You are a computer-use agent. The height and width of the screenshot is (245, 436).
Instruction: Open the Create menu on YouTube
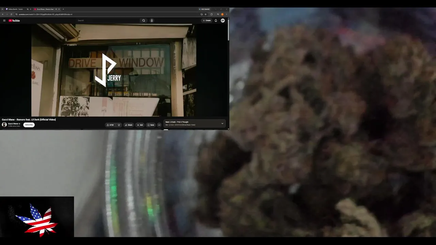coord(207,20)
